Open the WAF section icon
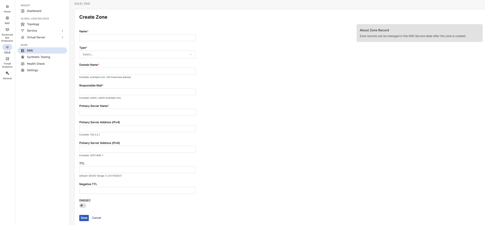Viewport: 485px width, 225px height. click(7, 18)
